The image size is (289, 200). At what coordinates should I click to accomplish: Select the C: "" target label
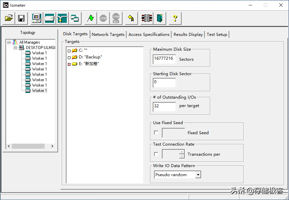[83, 50]
